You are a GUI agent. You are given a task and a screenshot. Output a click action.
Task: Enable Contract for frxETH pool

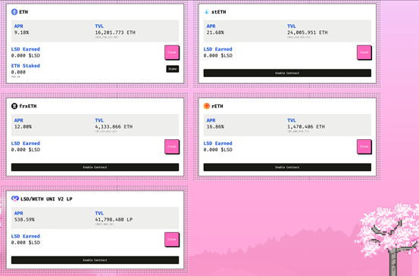(95, 167)
